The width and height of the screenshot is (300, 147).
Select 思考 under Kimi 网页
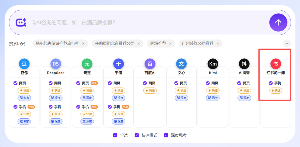[213, 98]
